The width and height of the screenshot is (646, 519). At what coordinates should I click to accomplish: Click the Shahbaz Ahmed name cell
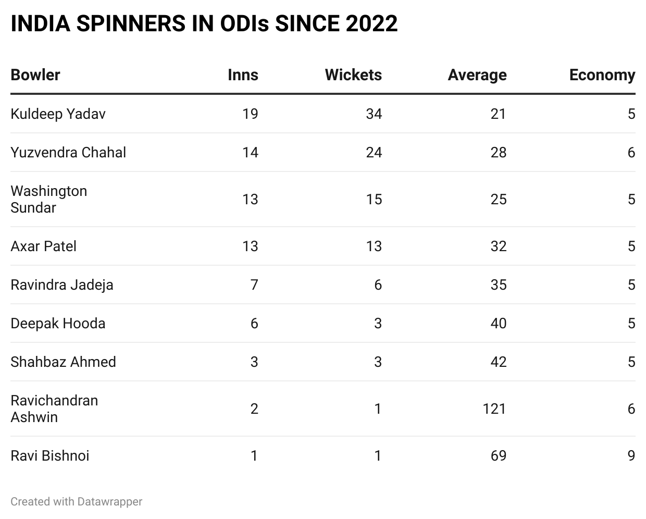[x=63, y=362]
